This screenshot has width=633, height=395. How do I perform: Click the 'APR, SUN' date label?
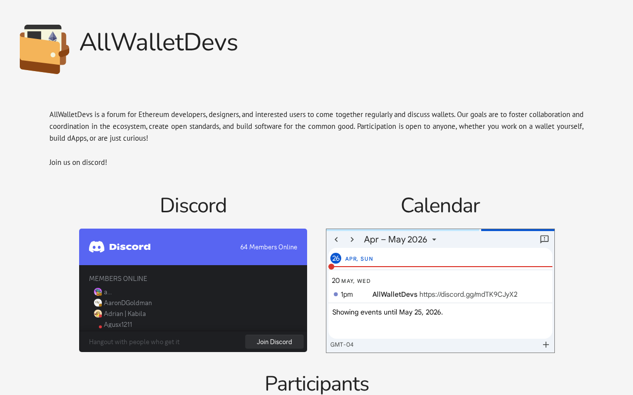[x=359, y=259]
